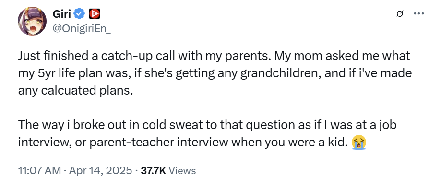Click the Apr 14, 2025 date

[100, 171]
